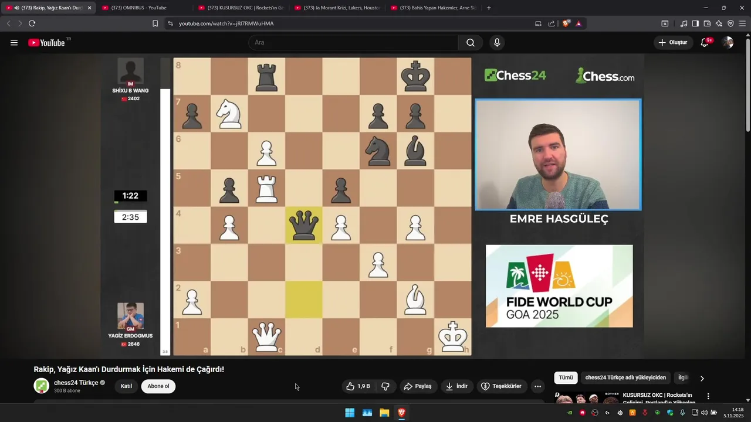Open Brave Rewards triangle icon

click(x=579, y=23)
